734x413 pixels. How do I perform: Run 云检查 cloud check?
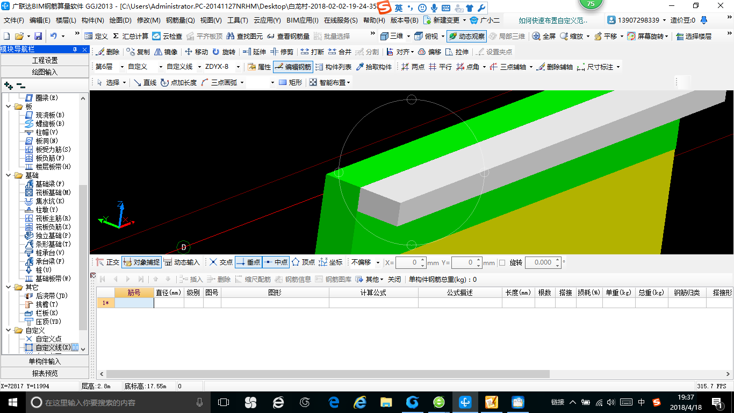pyautogui.click(x=167, y=36)
